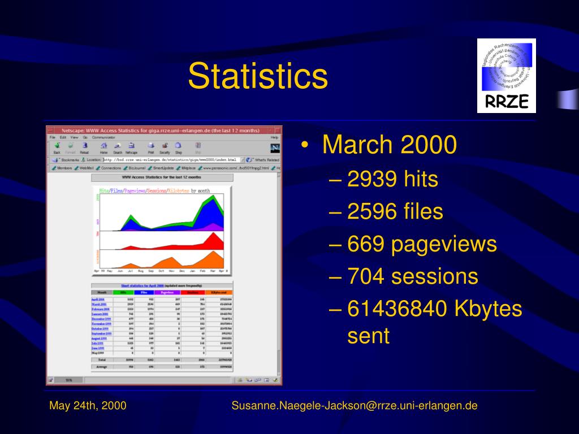Viewport: 579px width, 434px height.
Task: Open the Go menu
Action: (x=85, y=137)
